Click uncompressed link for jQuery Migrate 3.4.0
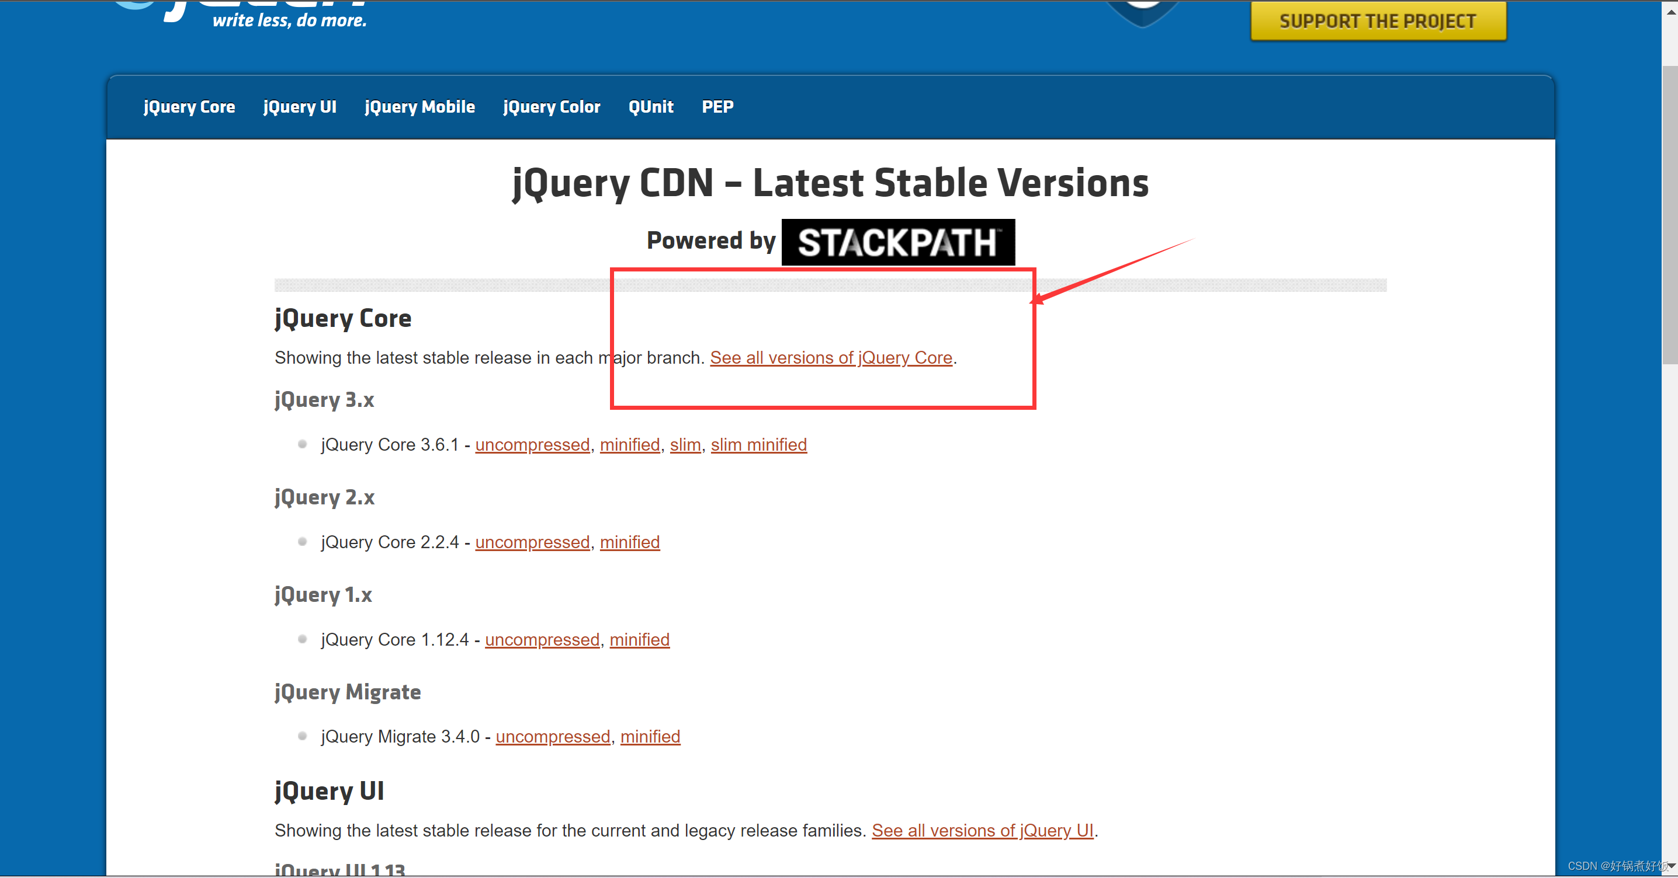 (552, 737)
